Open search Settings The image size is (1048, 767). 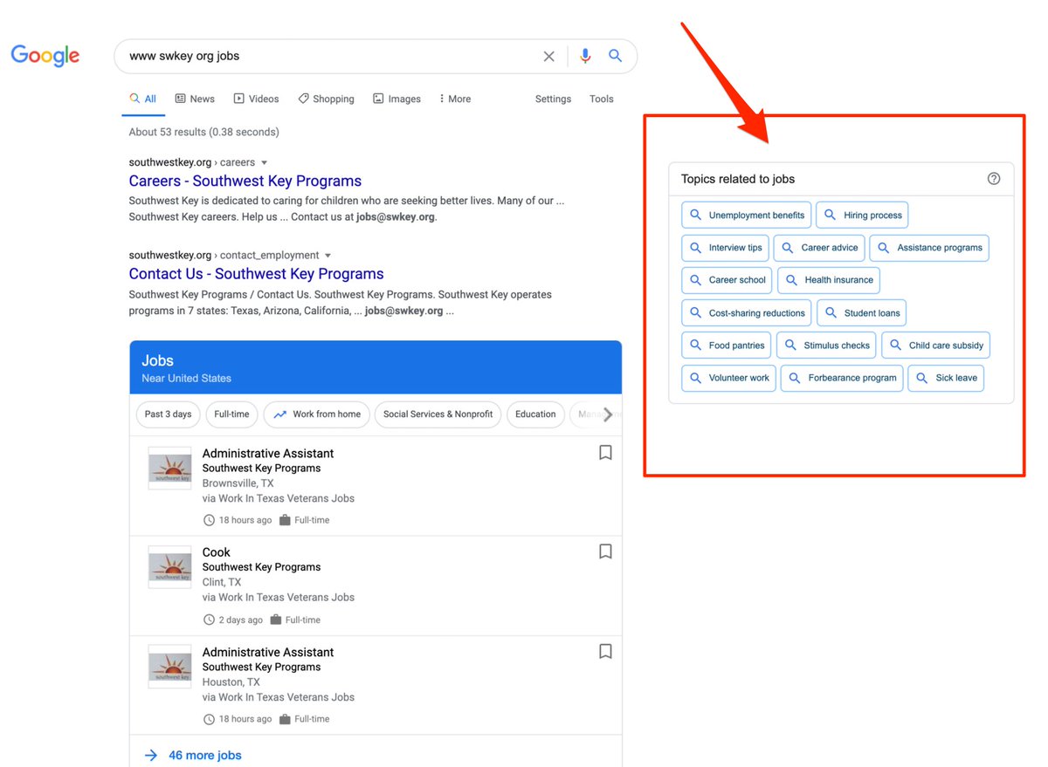553,99
